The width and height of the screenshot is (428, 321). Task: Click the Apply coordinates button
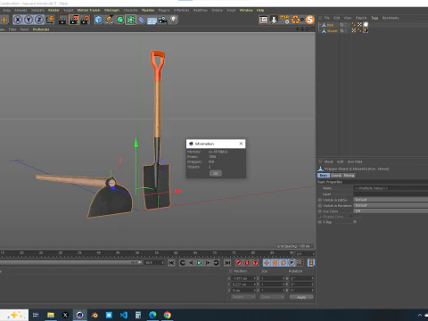301,297
